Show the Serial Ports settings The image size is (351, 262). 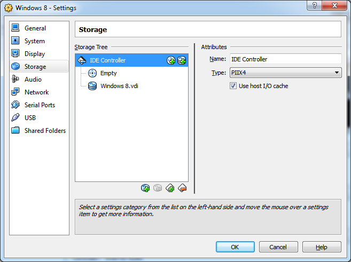[40, 105]
